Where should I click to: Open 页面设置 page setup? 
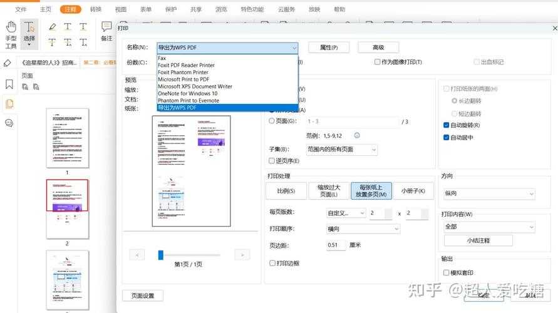143,295
